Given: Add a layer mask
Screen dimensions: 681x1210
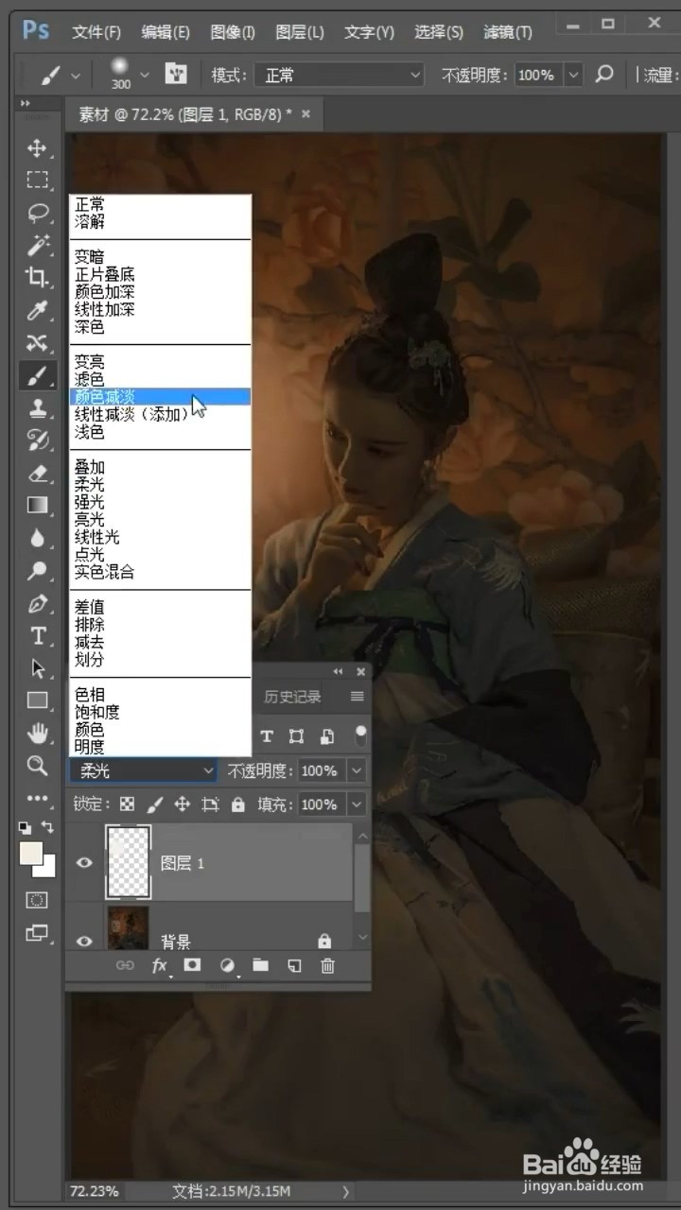Looking at the screenshot, I should click(193, 965).
